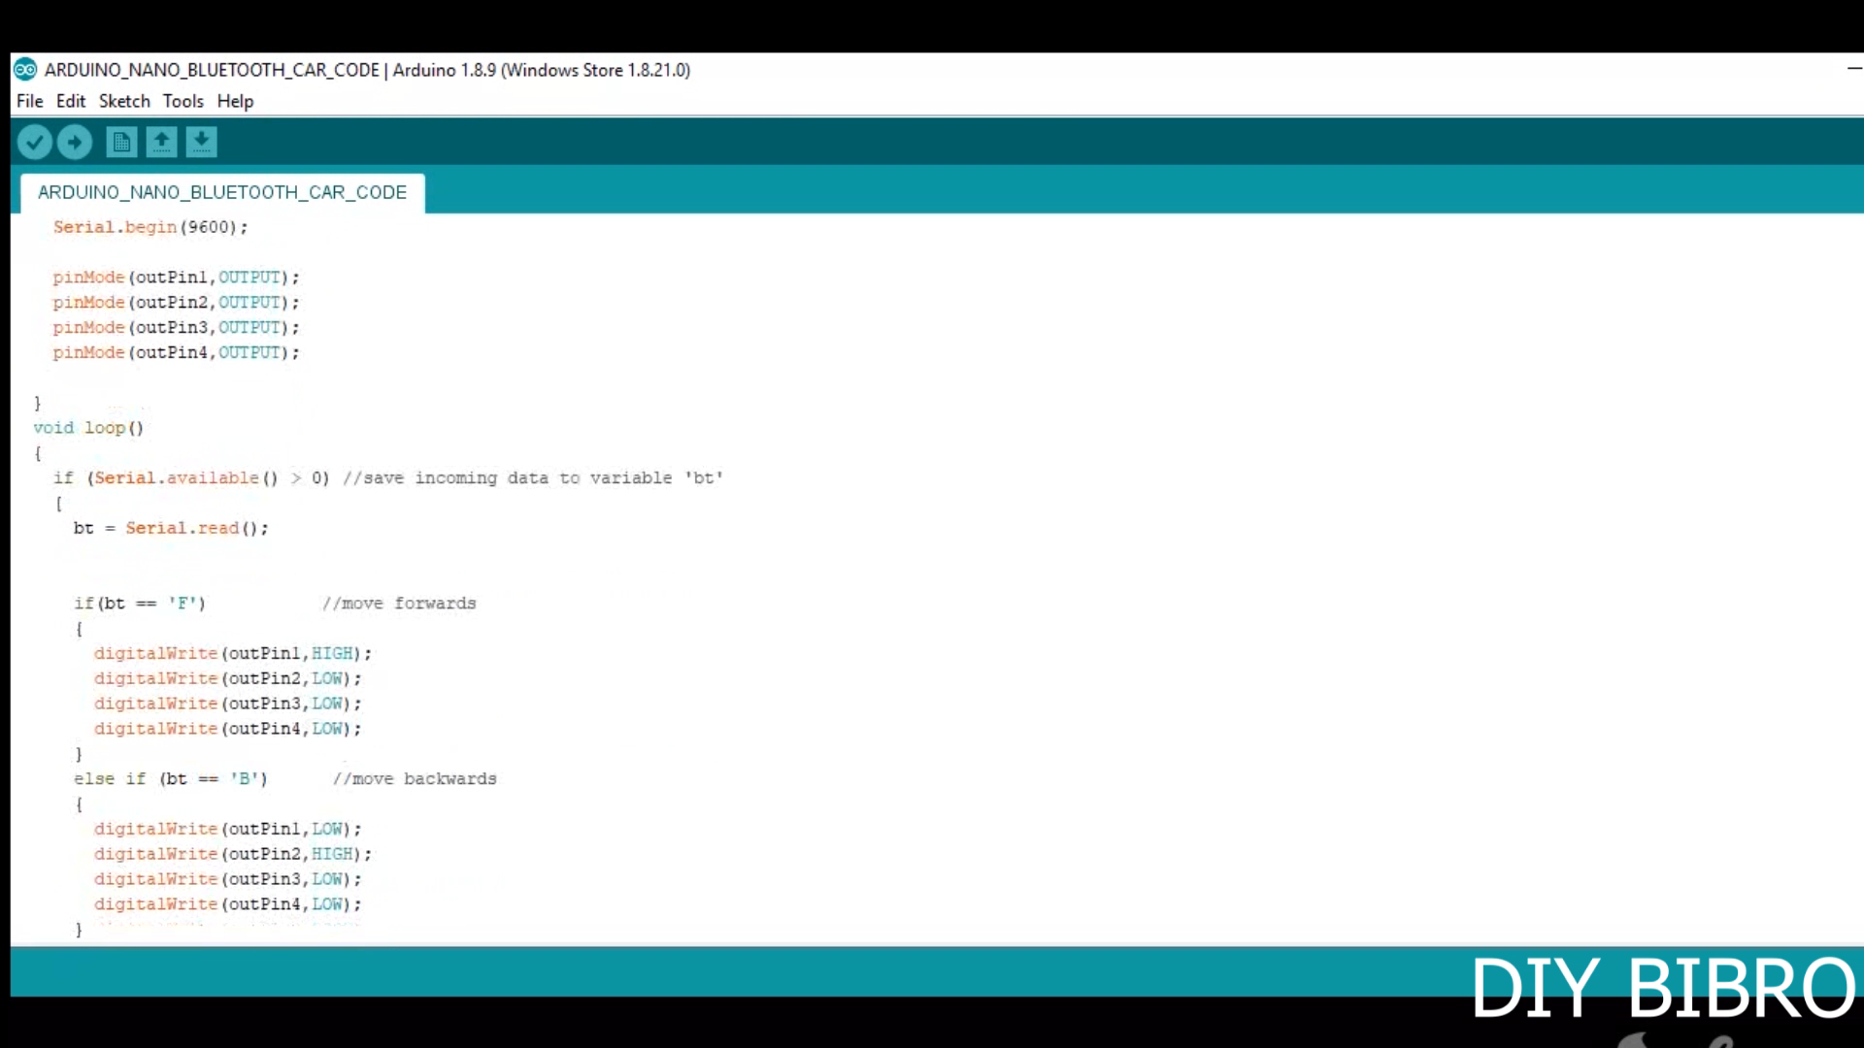Click the Upload arrow toolbar button
Screen dimensions: 1864x1048
point(75,143)
